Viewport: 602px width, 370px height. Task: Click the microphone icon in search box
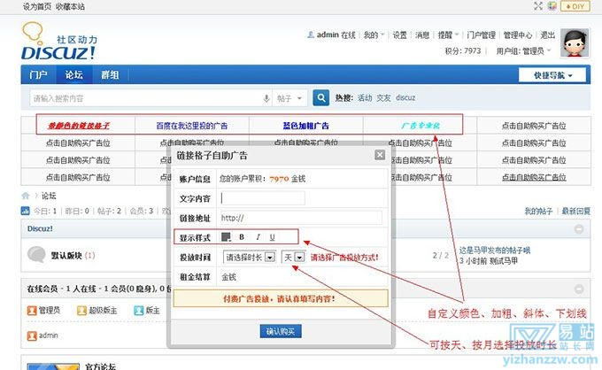[x=266, y=98]
